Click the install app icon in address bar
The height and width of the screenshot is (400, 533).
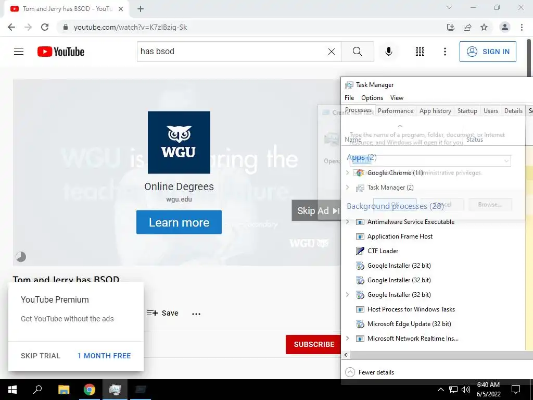click(x=450, y=27)
